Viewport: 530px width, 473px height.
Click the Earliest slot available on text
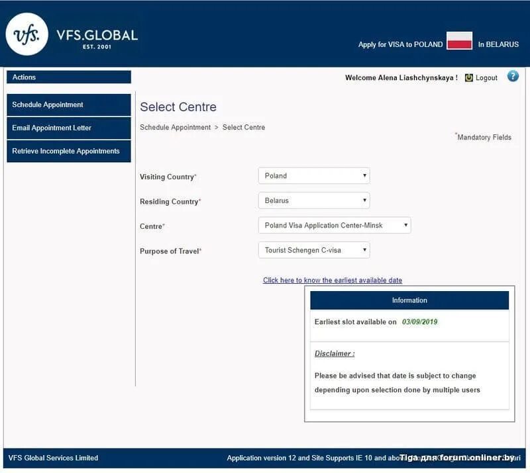pos(355,322)
